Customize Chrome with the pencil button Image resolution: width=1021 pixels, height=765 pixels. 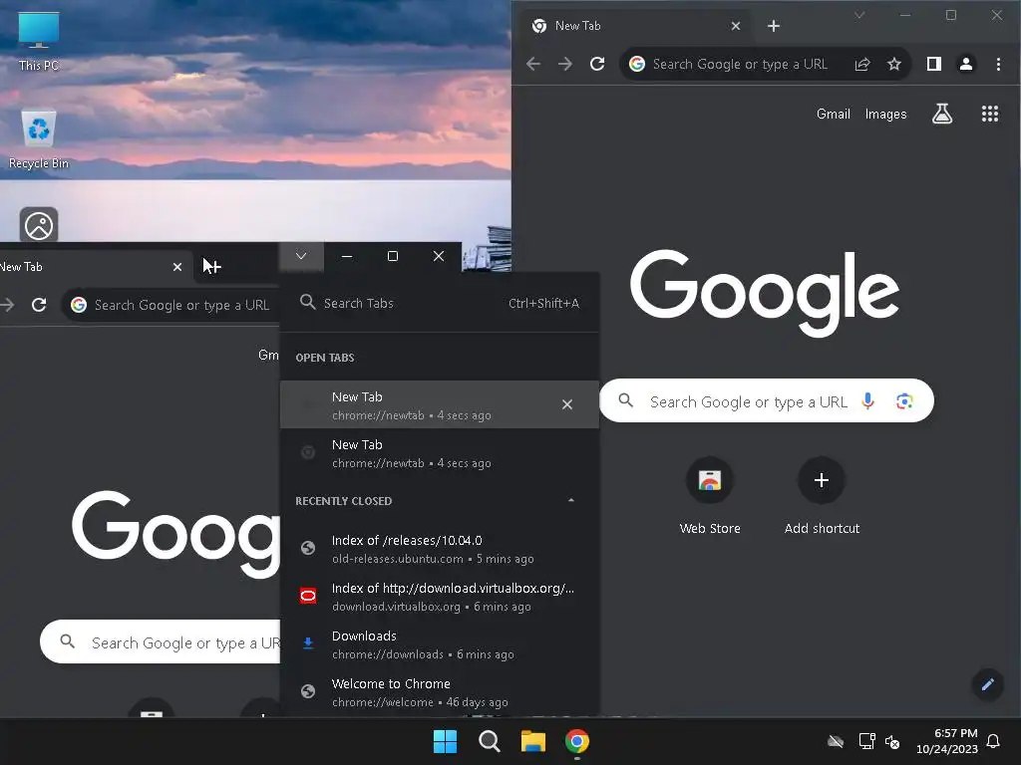click(987, 684)
